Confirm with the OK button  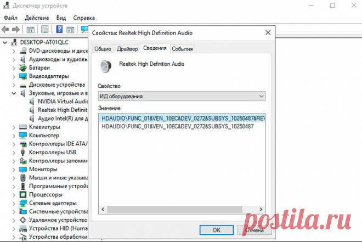[x=217, y=230]
